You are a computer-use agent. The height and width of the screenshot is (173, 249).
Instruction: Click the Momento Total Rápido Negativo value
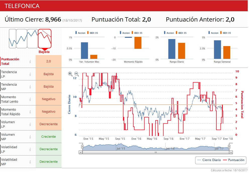(49, 111)
